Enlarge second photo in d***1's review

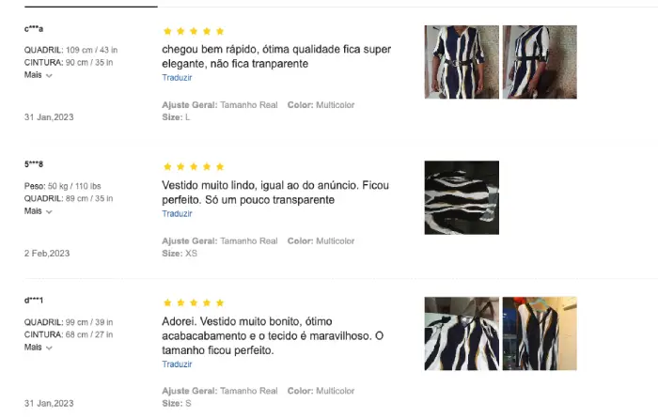pos(540,333)
